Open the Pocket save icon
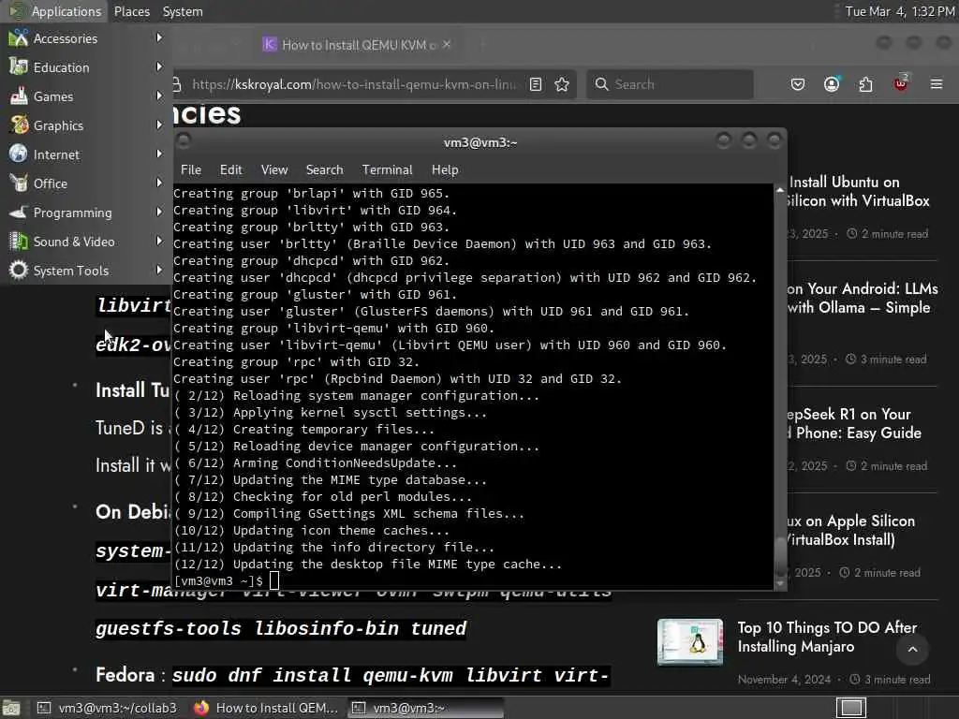This screenshot has height=719, width=959. [x=798, y=84]
